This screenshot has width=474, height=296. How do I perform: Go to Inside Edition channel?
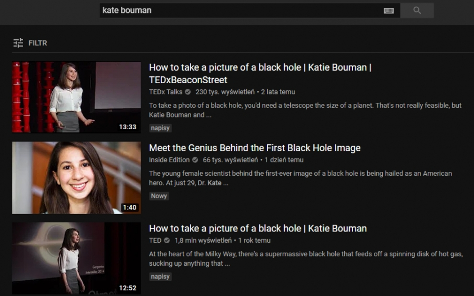point(169,160)
